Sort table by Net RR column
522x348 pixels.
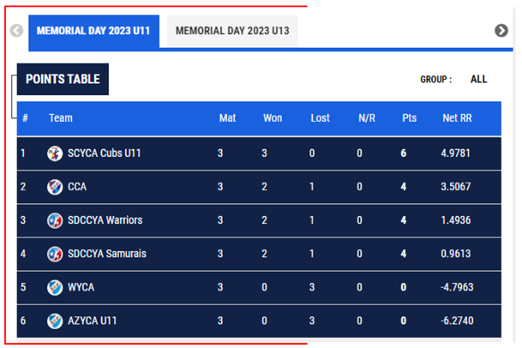457,117
